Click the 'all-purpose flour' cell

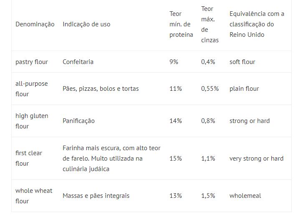[x=32, y=89]
